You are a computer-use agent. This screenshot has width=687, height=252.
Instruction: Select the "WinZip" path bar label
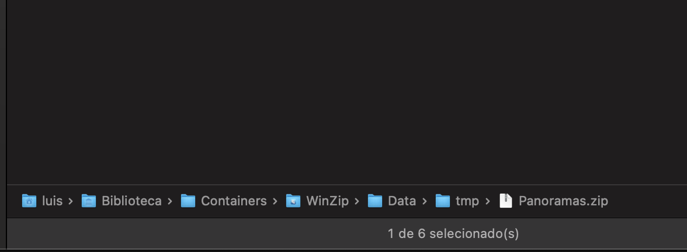tap(327, 201)
